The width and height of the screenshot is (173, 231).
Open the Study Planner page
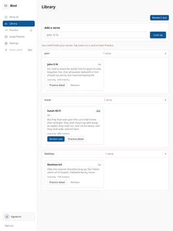click(x=19, y=37)
